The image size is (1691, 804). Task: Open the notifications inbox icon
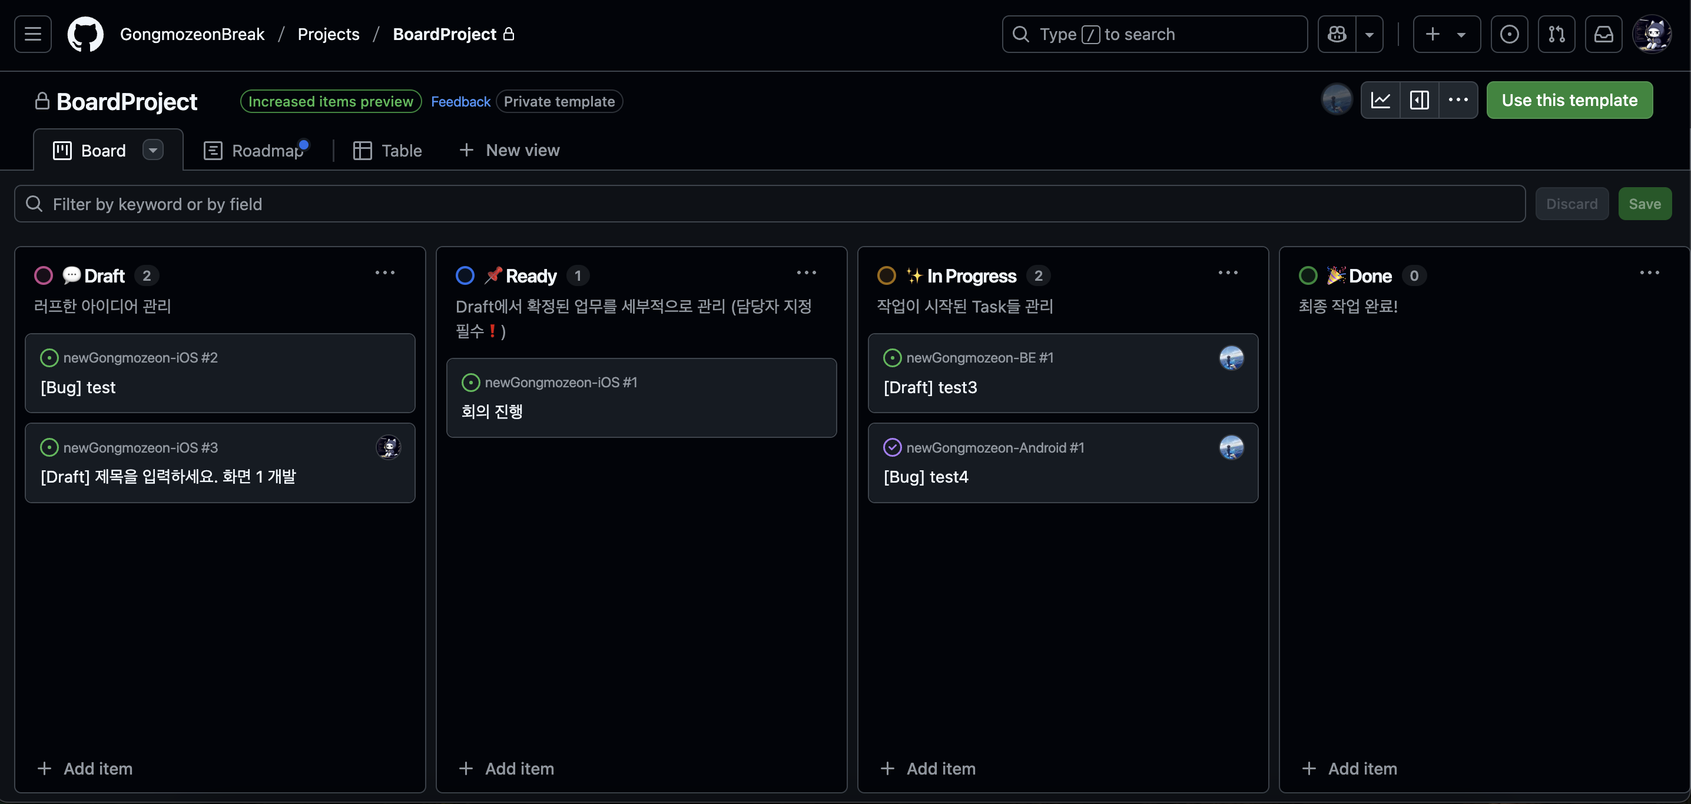coord(1604,34)
